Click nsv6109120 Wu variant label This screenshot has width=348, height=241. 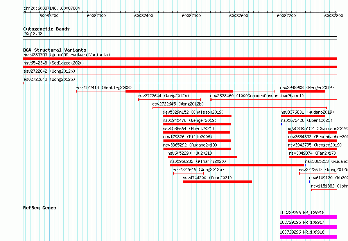[328, 178]
